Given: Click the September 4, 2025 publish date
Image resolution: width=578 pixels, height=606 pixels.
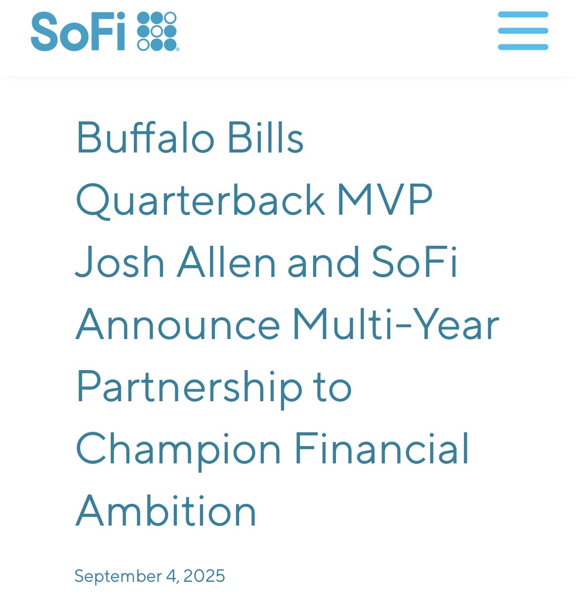Looking at the screenshot, I should point(150,576).
